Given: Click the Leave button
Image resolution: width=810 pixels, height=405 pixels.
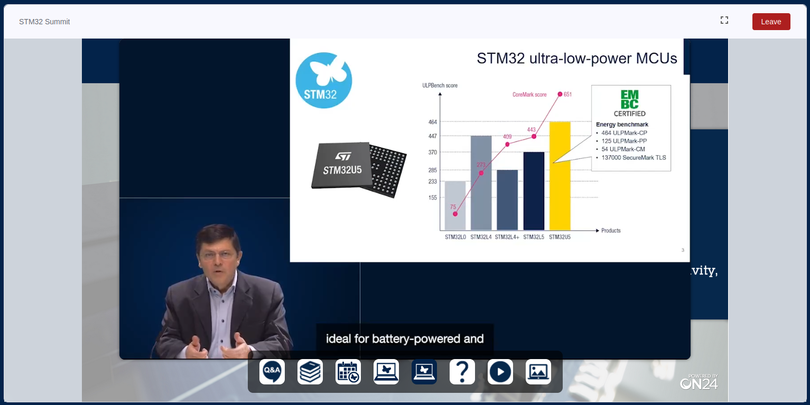Looking at the screenshot, I should pos(771,22).
